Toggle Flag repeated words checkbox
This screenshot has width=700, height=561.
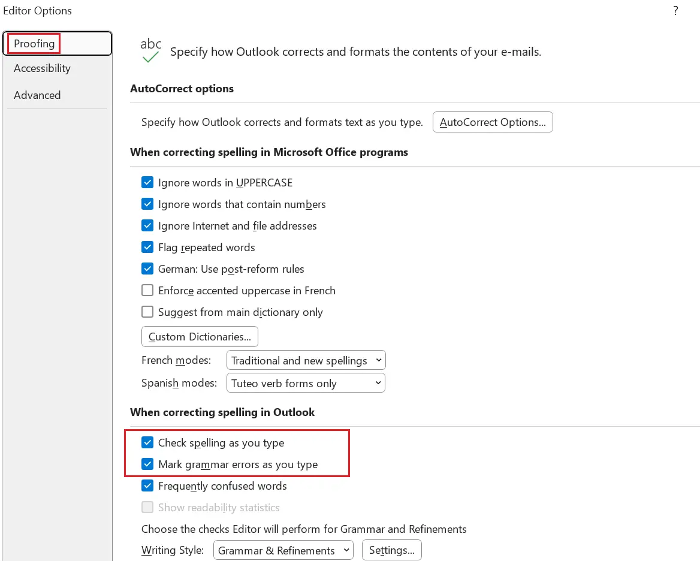click(147, 247)
